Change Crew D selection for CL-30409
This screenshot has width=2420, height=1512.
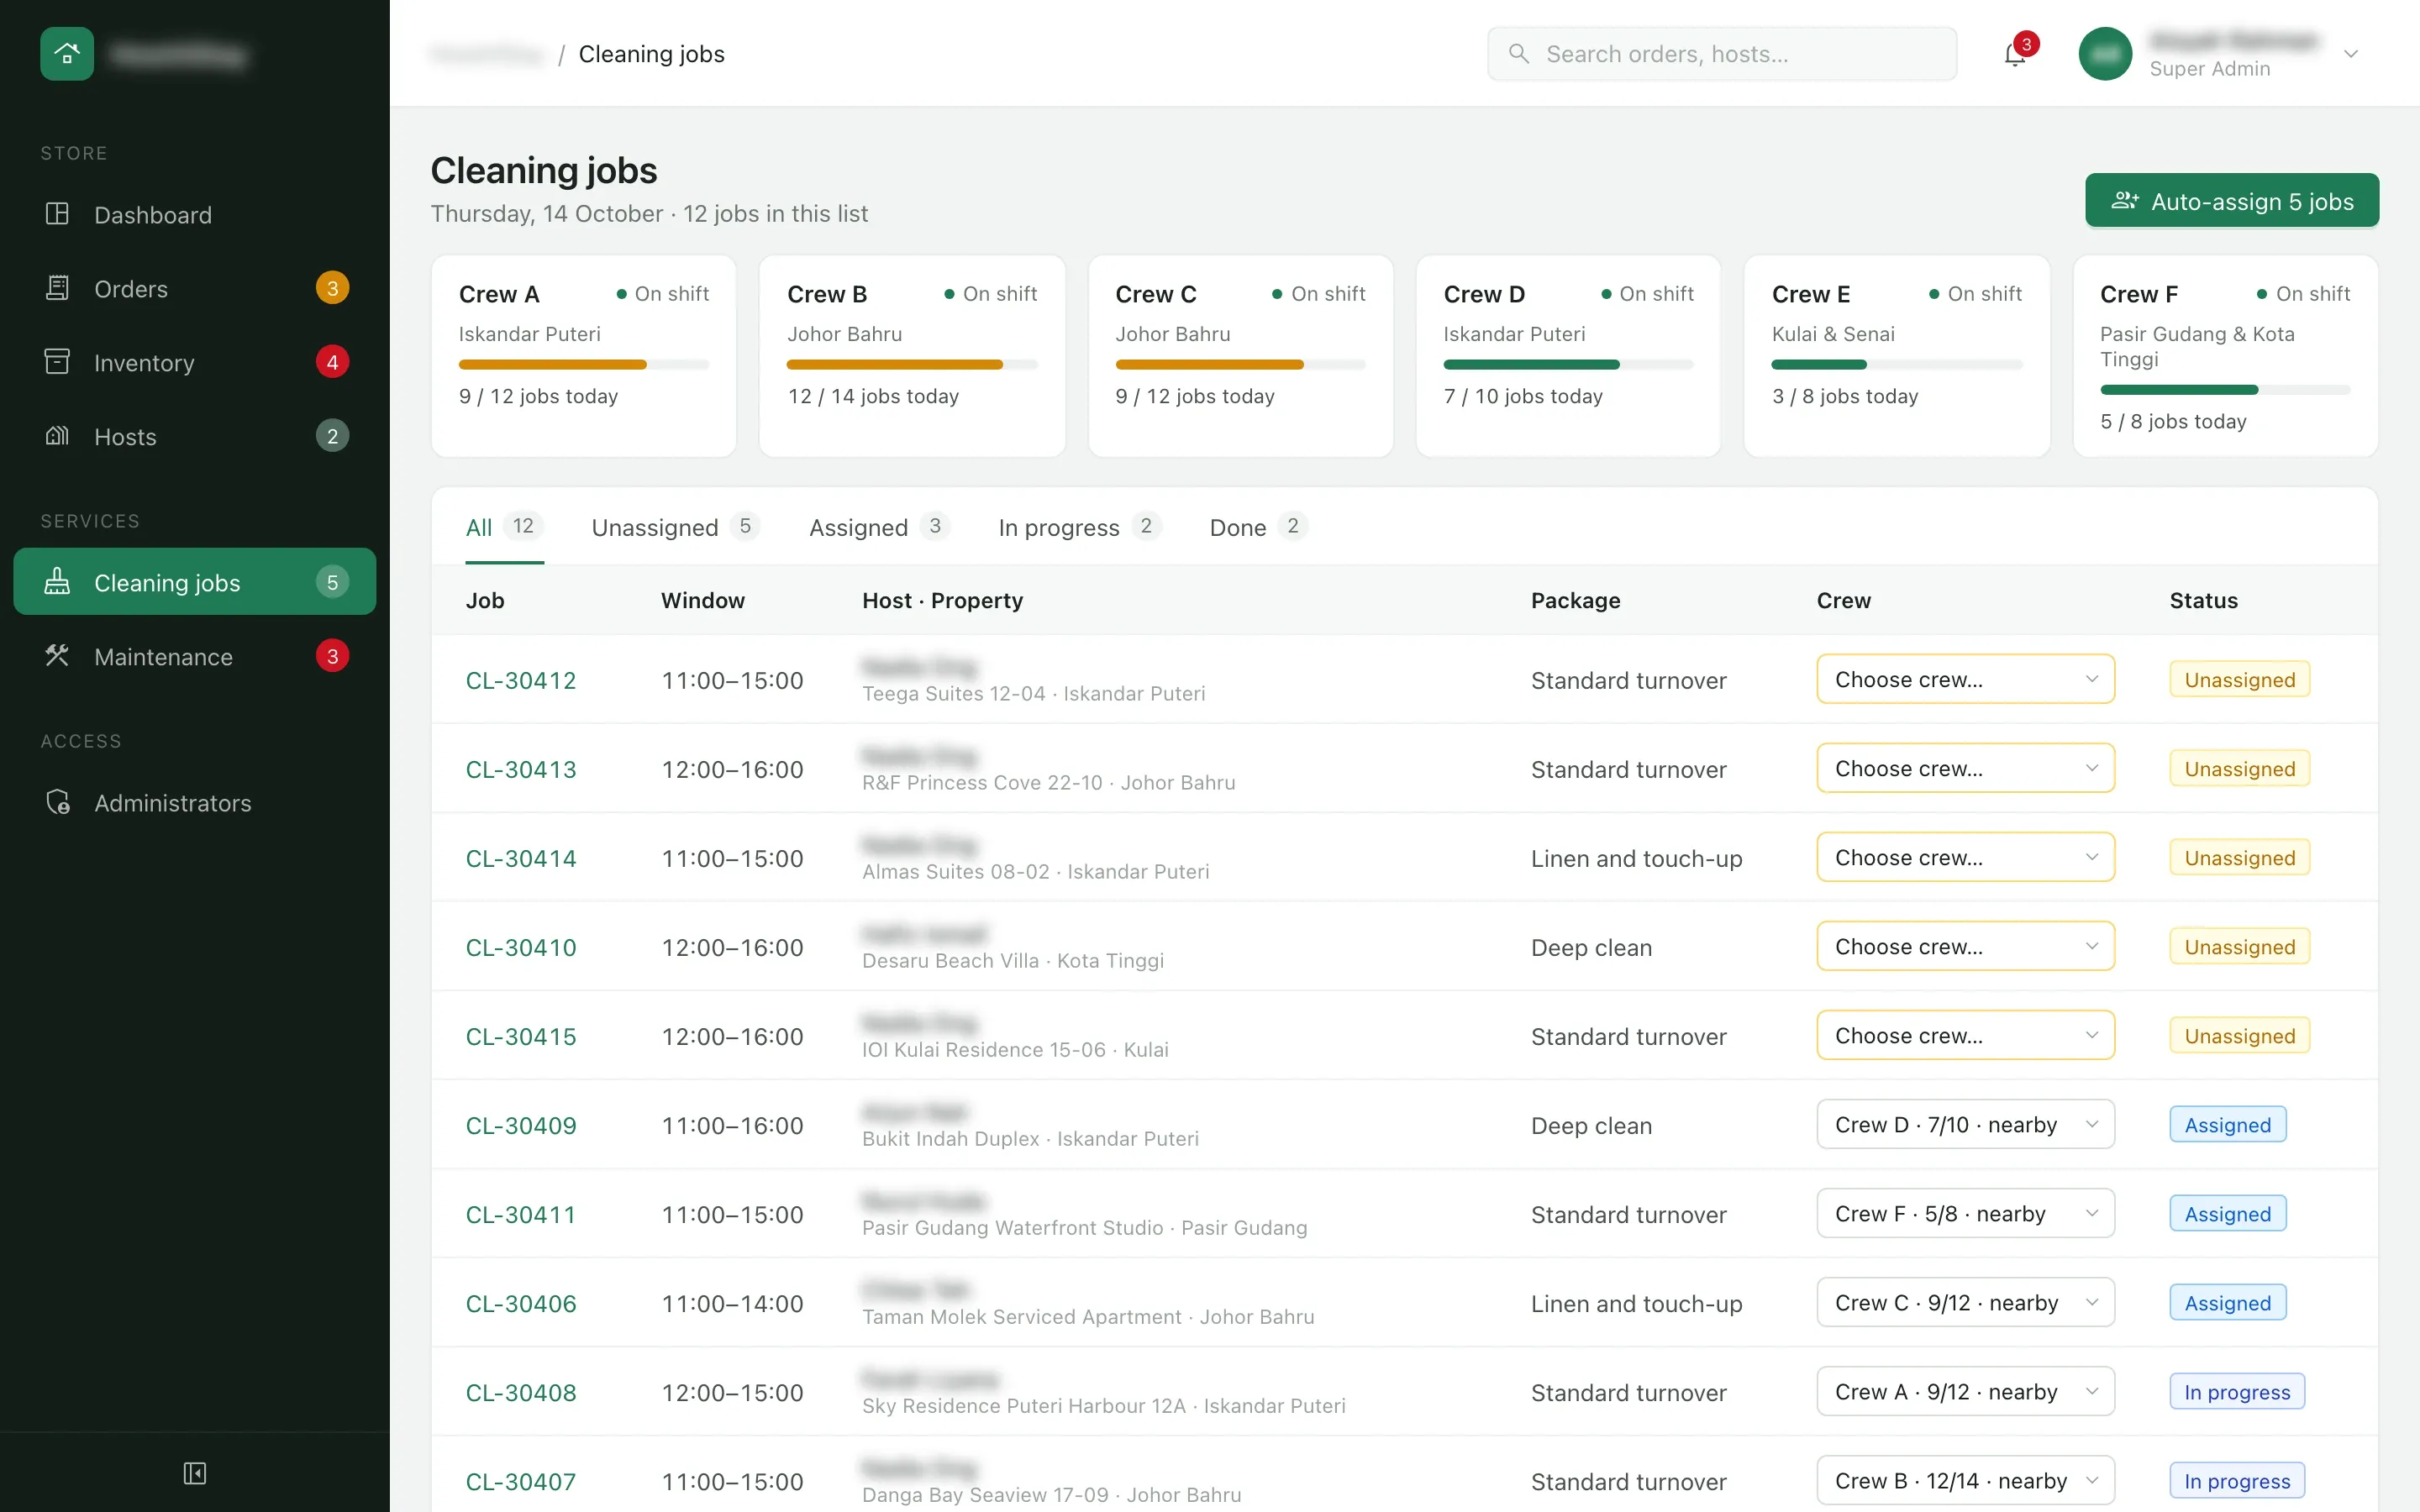tap(1965, 1124)
